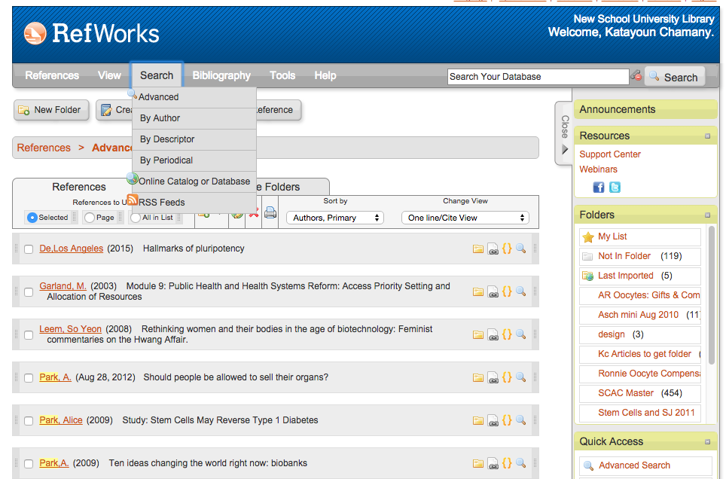Add De,Los Angeles reference to a folder
The height and width of the screenshot is (479, 726).
tap(477, 249)
